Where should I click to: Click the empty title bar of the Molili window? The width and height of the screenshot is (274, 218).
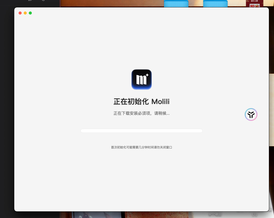(142, 13)
